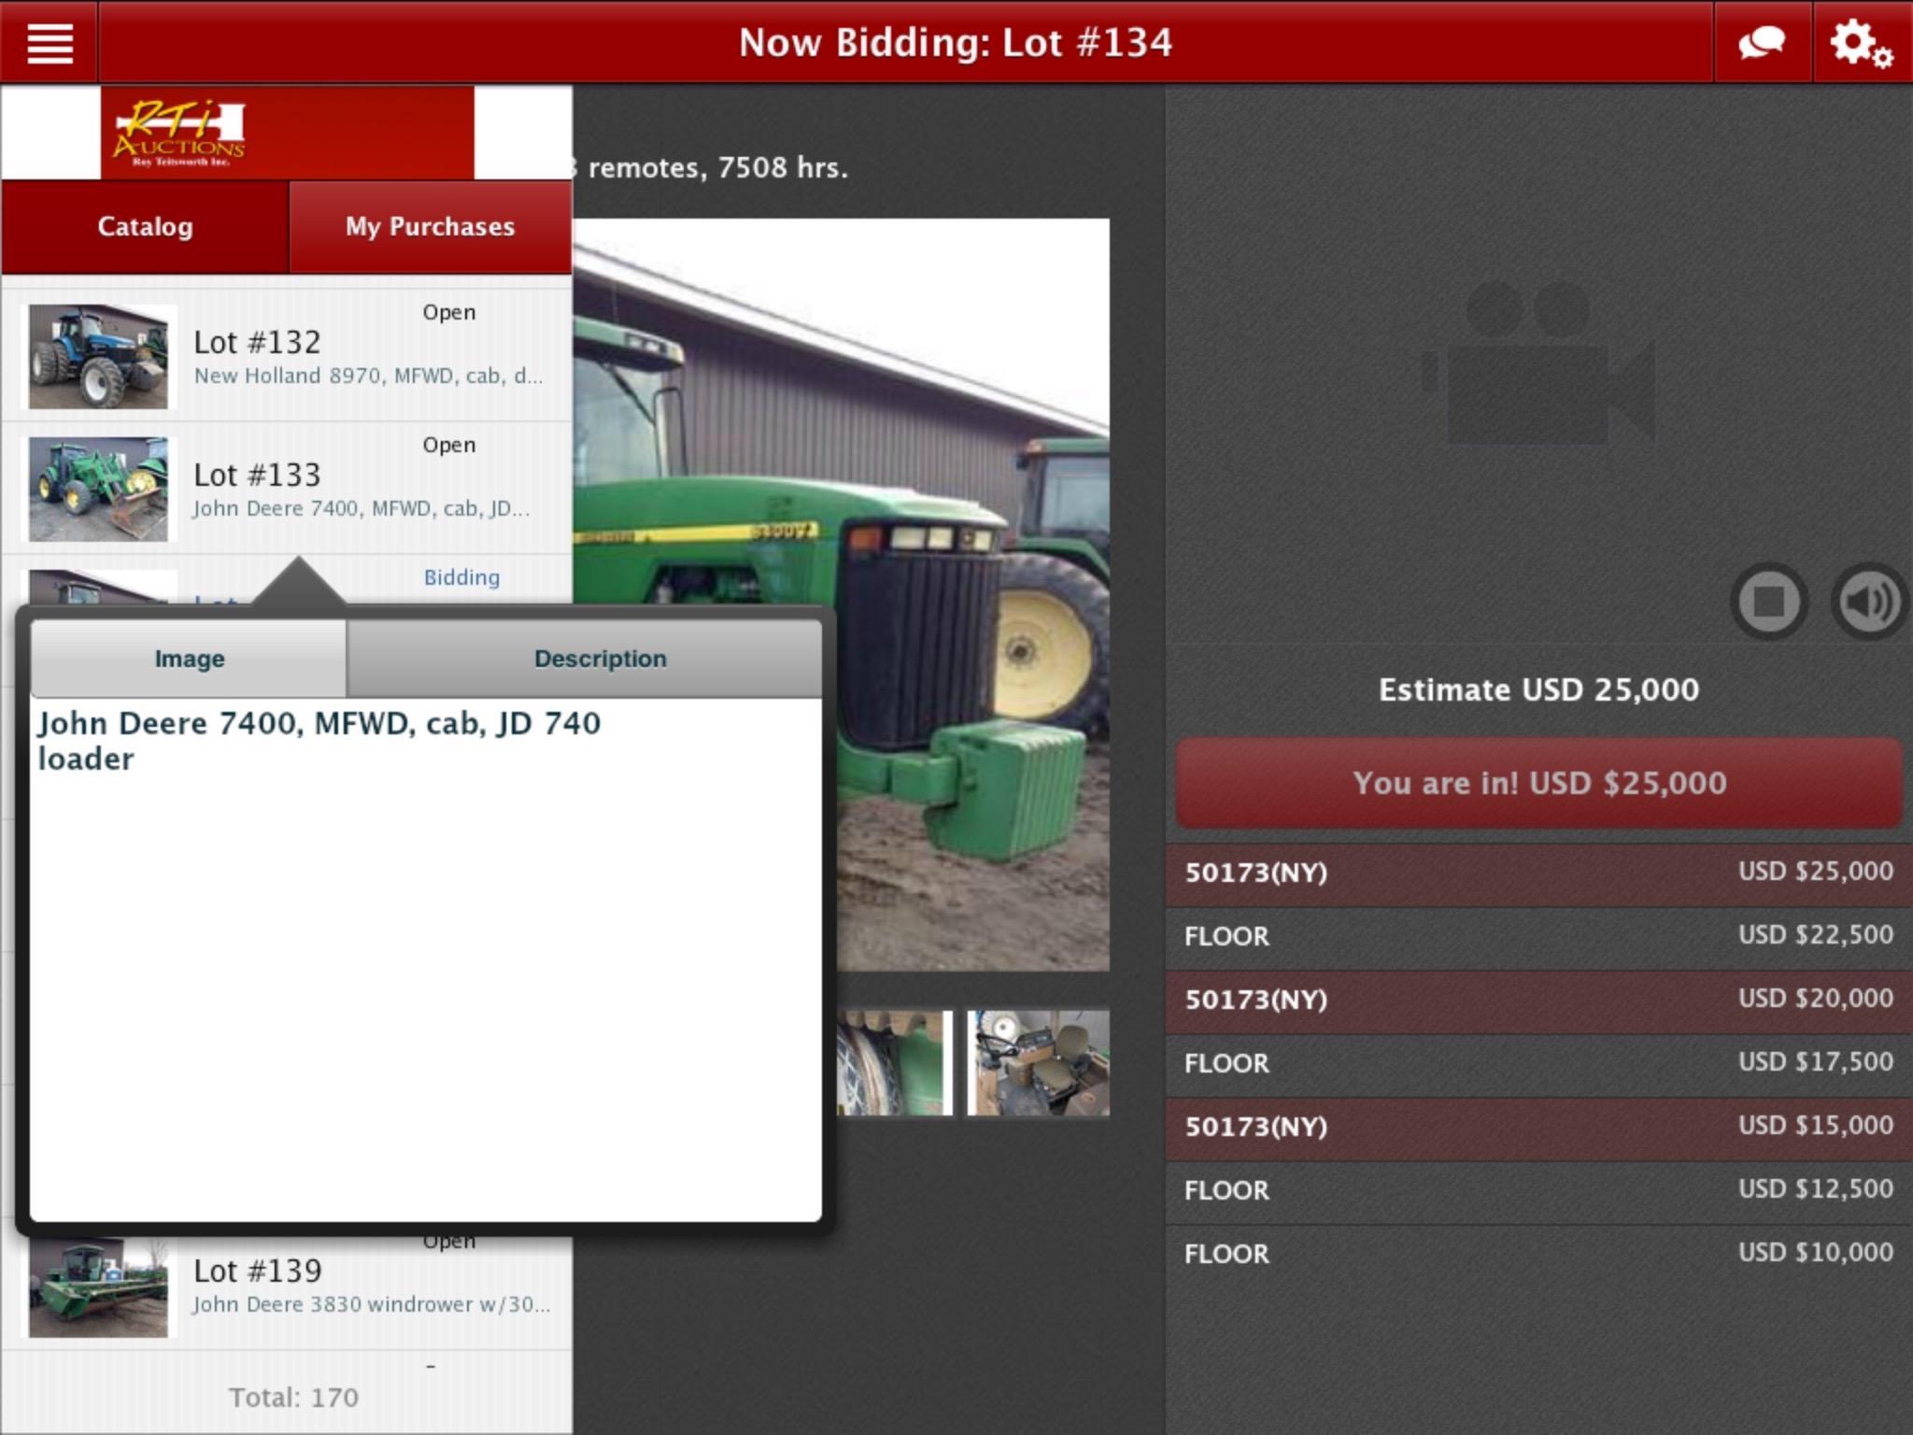This screenshot has width=1913, height=1435.
Task: Select the FLOOR USD $12,500 bid row
Action: [x=1538, y=1190]
